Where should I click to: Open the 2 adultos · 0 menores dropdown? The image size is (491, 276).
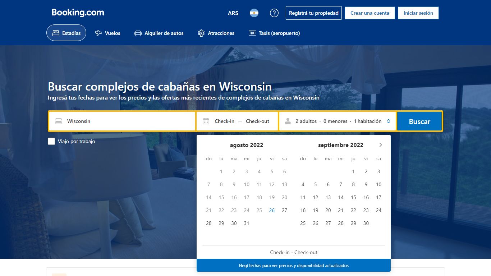point(338,121)
